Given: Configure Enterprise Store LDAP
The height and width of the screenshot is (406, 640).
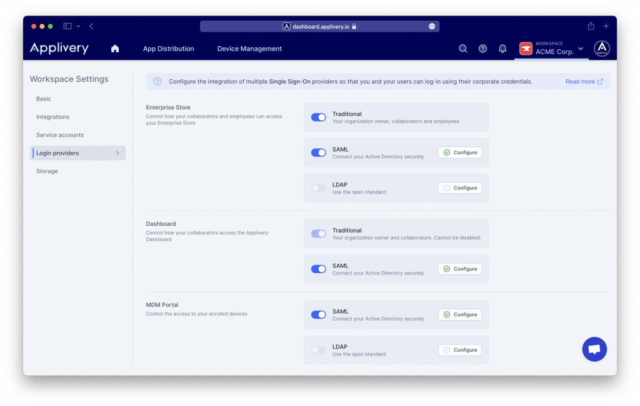Looking at the screenshot, I should [460, 188].
